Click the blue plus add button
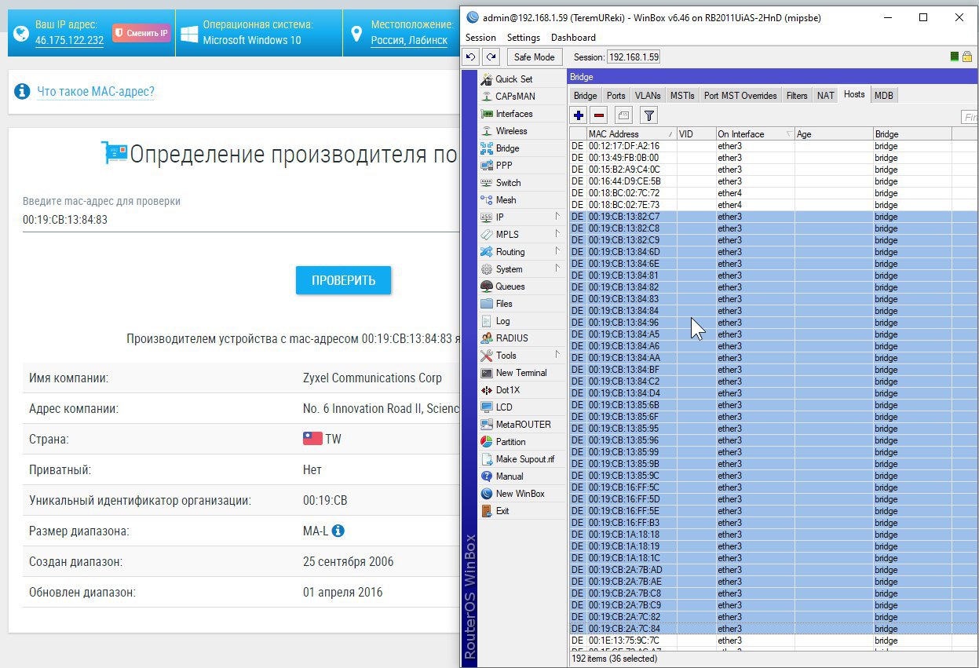The height and width of the screenshot is (668, 979). 579,115
